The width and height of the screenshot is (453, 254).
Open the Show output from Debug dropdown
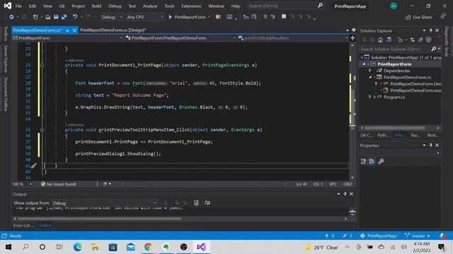(x=104, y=202)
